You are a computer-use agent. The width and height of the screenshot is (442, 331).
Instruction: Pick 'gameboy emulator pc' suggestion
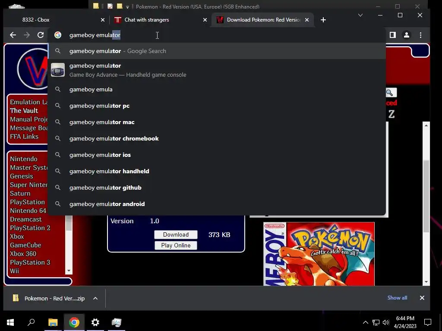pos(217,106)
